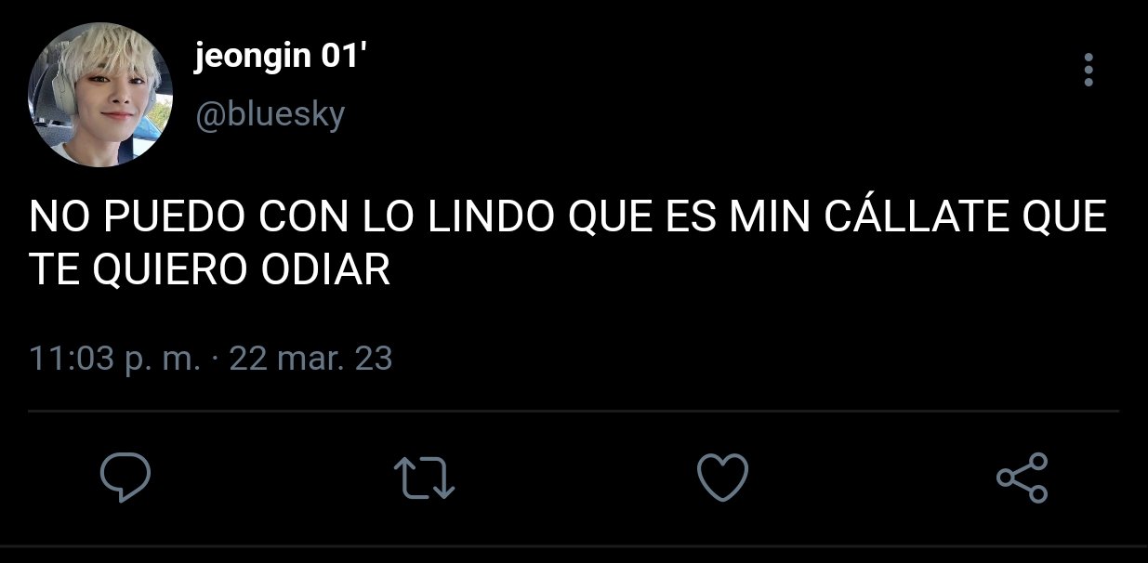Screen dimensions: 1148x563
Task: Toggle the retweet state on this tweet
Action: 425,478
